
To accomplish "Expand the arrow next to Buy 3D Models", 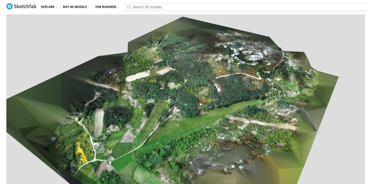I will click(x=89, y=7).
